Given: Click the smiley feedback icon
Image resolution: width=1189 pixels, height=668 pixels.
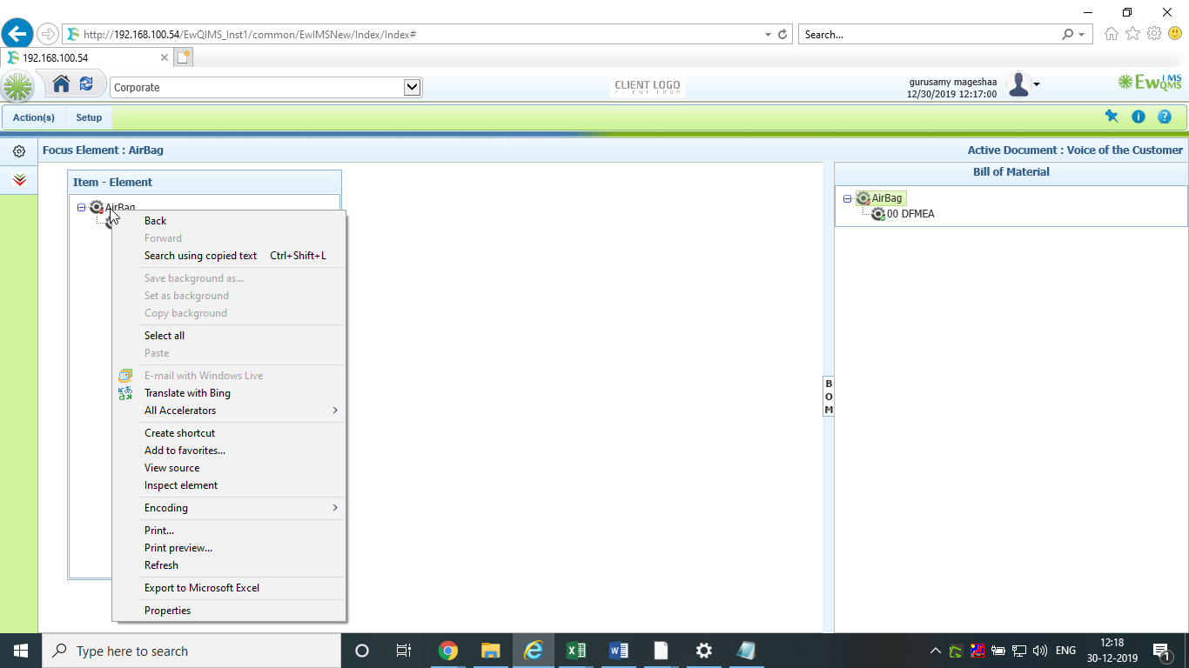Looking at the screenshot, I should (x=1175, y=34).
